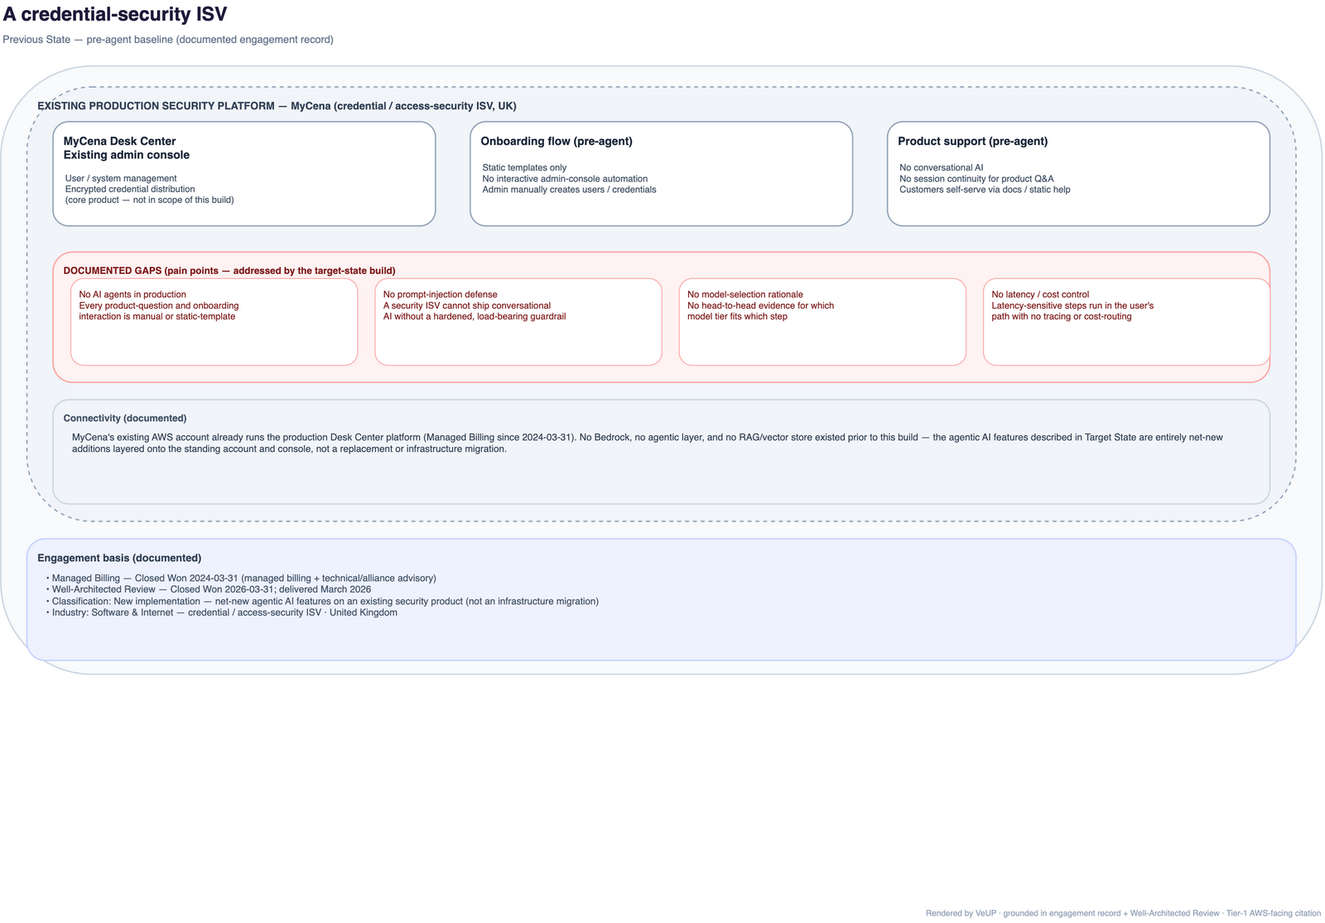Select the 'No model-selection rationale' gap title
Image resolution: width=1325 pixels, height=923 pixels.
745,295
